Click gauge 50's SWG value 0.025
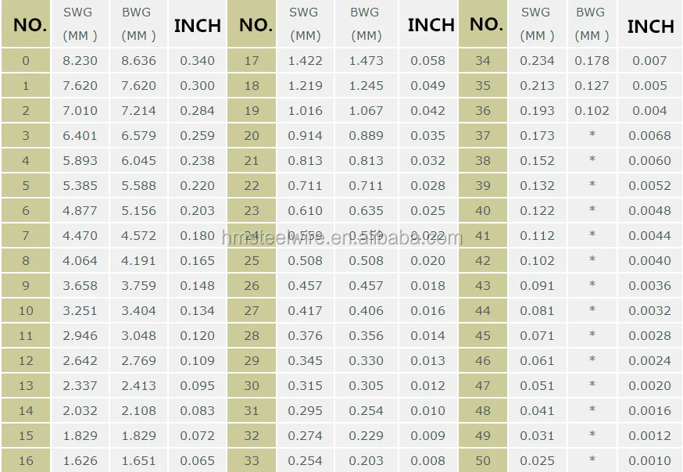Screen dimensions: 683x472 (537, 460)
